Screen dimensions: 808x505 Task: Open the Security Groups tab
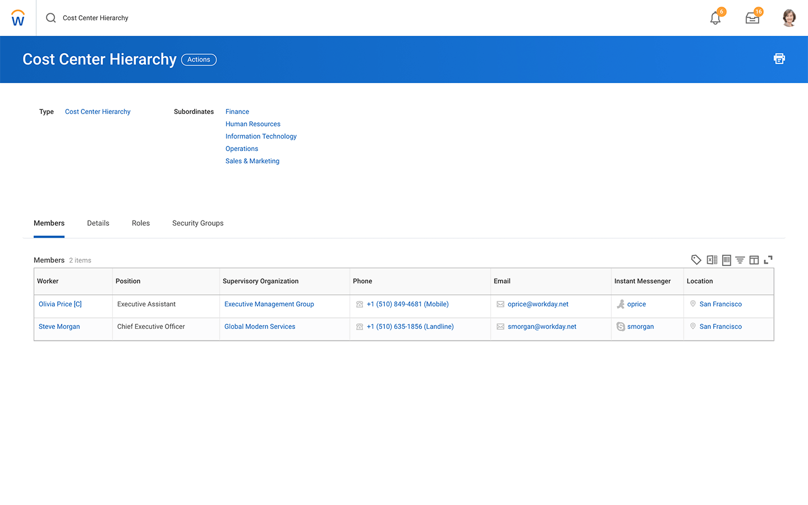(x=198, y=223)
